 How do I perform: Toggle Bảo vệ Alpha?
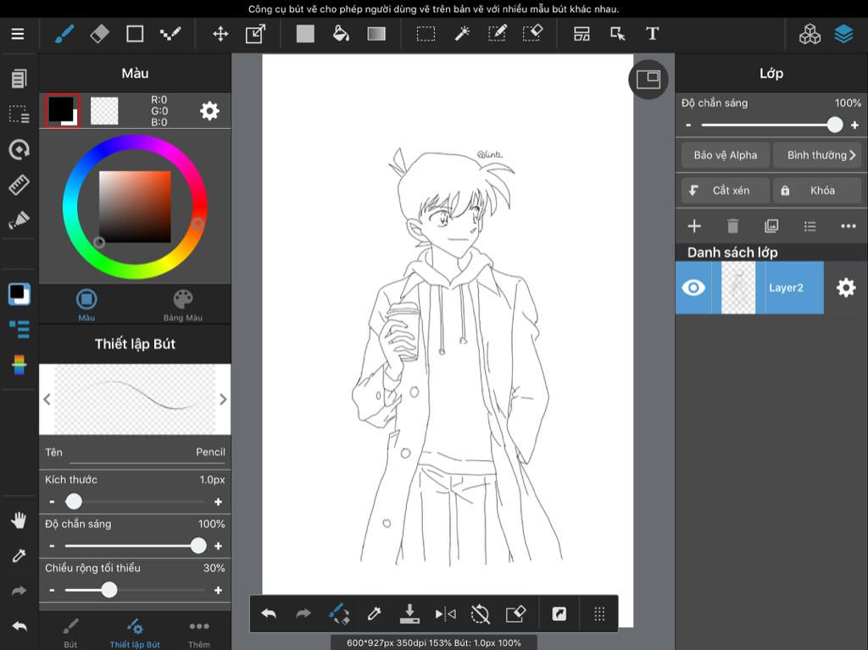pos(726,155)
